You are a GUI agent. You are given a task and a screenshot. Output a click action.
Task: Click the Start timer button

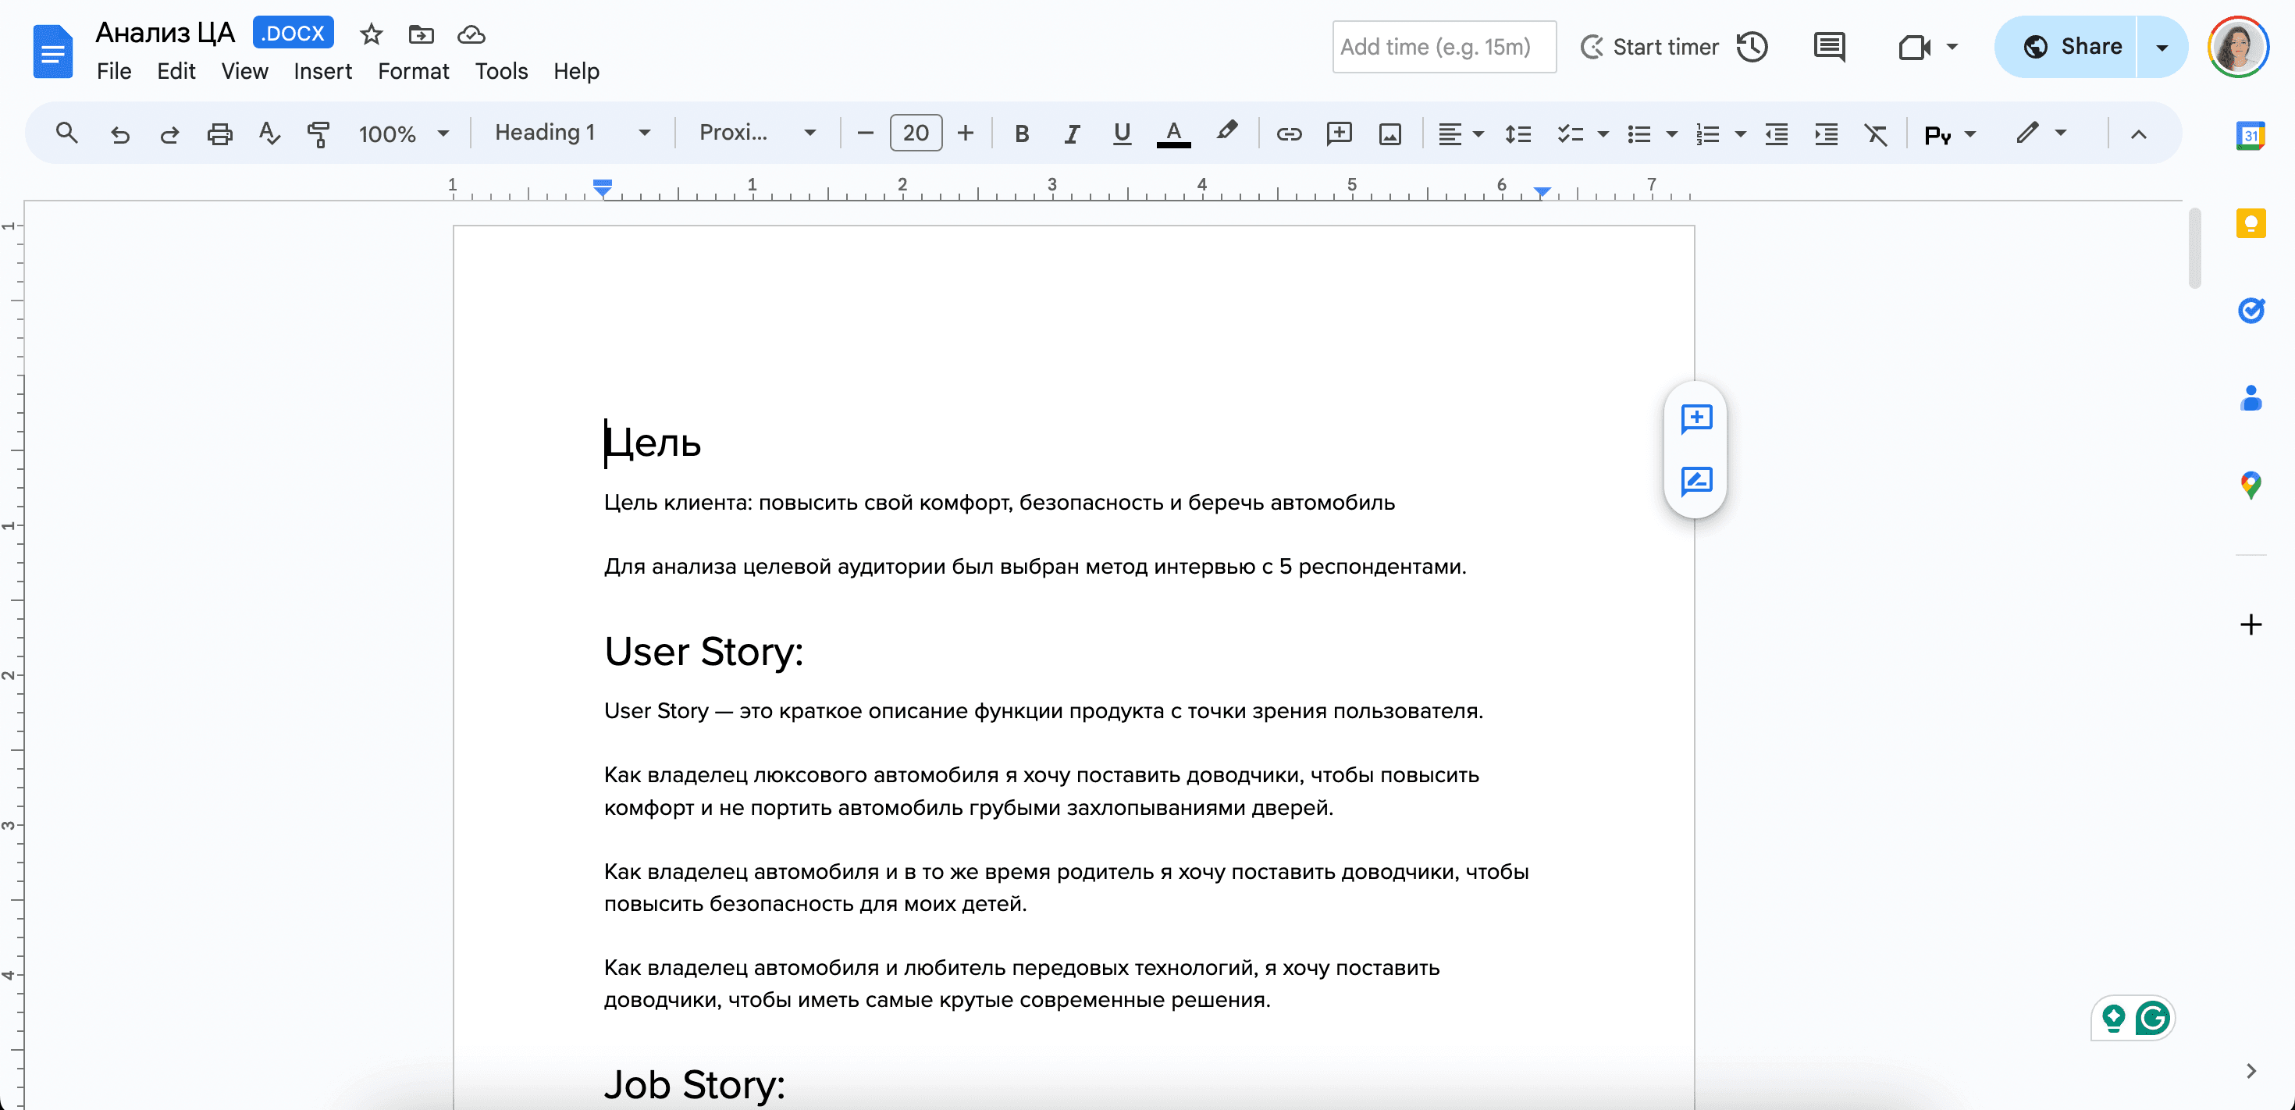[1649, 46]
